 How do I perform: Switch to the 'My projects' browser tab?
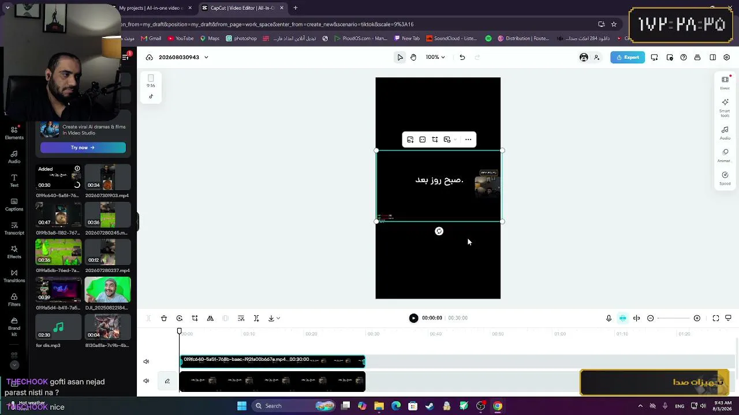point(151,8)
